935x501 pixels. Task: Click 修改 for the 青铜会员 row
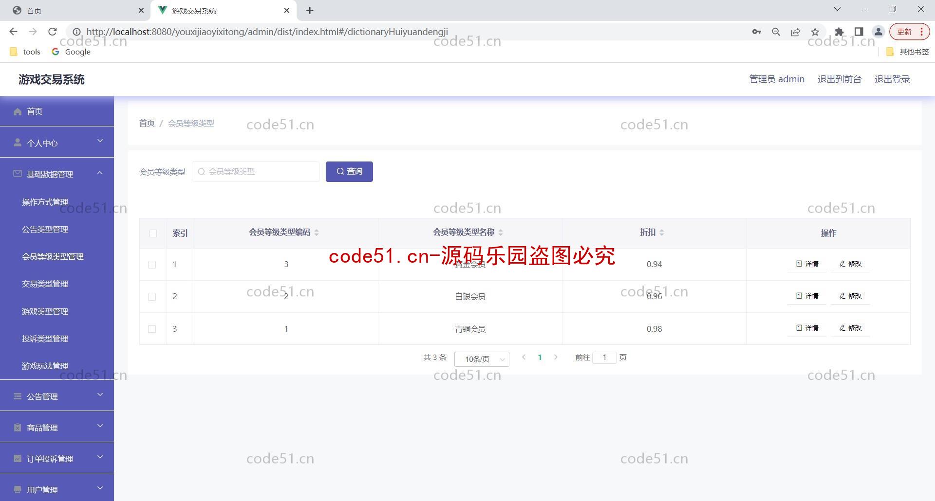click(850, 328)
